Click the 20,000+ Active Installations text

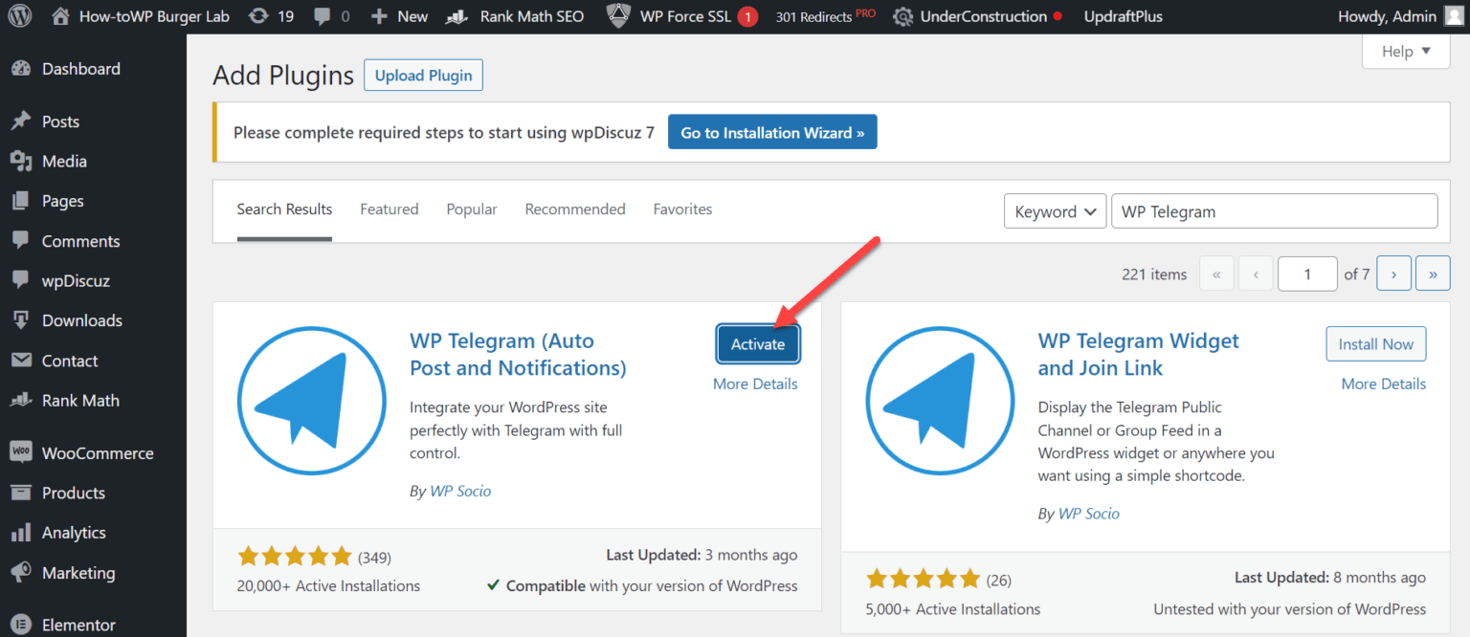[x=328, y=585]
